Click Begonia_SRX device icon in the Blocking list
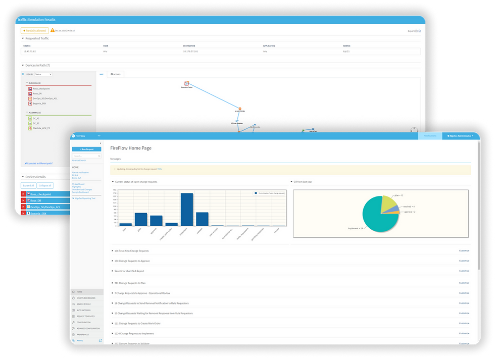 pyautogui.click(x=30, y=104)
